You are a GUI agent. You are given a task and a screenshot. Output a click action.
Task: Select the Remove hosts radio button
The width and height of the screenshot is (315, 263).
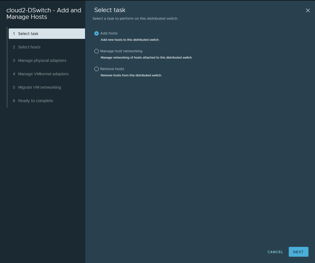(97, 69)
